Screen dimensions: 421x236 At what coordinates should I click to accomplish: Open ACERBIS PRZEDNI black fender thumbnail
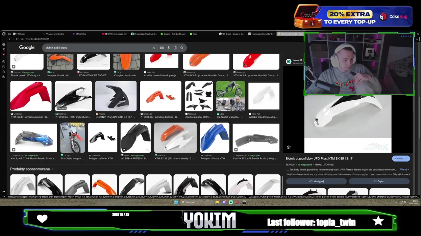coord(136,138)
